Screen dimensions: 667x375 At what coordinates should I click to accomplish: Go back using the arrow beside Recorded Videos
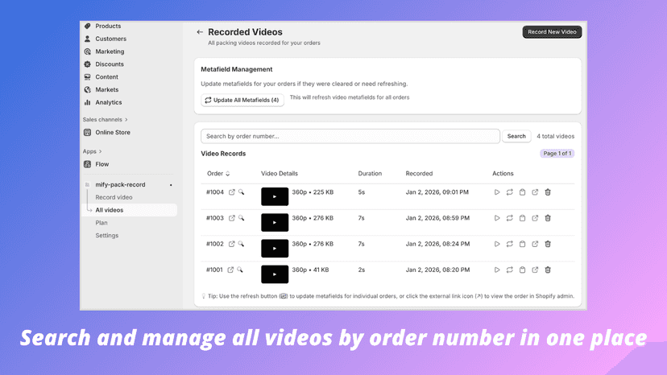click(x=200, y=32)
